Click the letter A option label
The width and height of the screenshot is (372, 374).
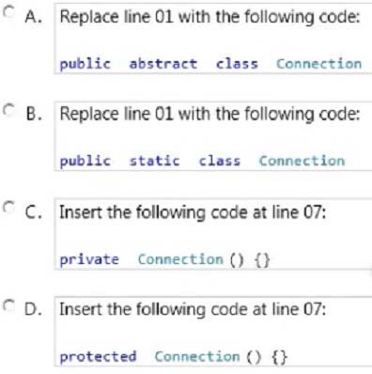(33, 17)
